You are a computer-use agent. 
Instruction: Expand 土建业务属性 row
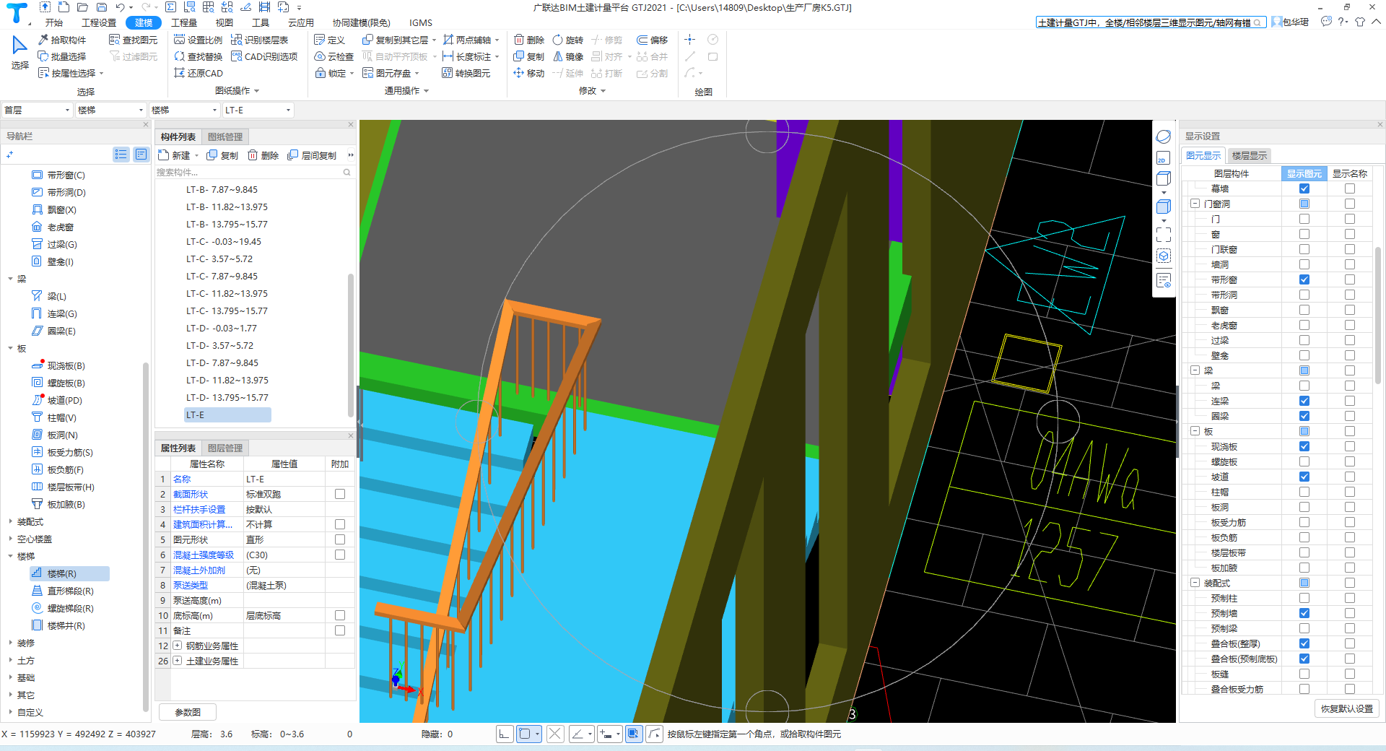[177, 661]
